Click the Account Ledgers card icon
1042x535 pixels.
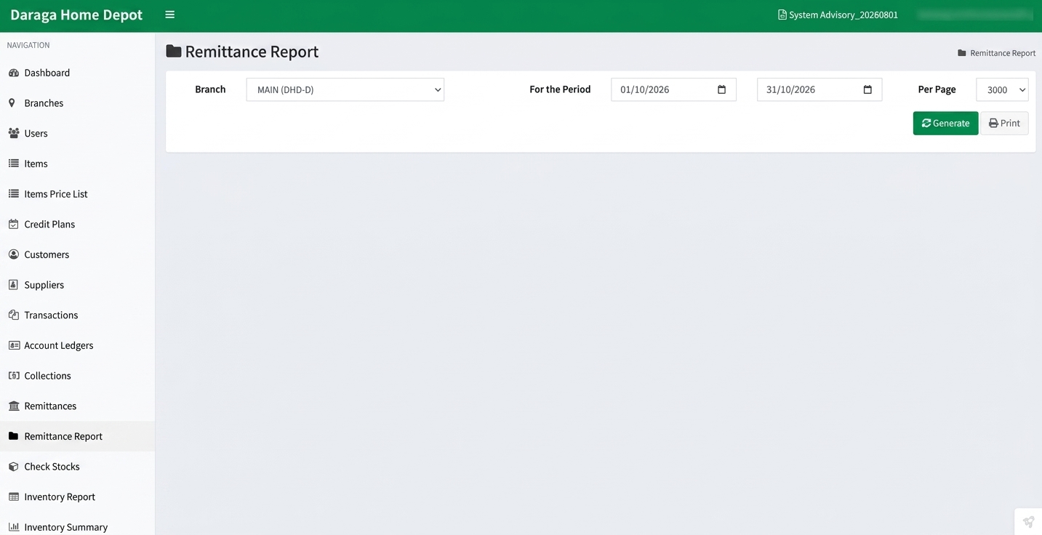coord(14,345)
